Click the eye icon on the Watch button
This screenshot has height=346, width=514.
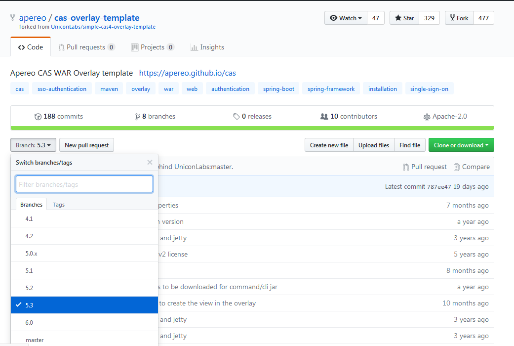click(x=333, y=18)
